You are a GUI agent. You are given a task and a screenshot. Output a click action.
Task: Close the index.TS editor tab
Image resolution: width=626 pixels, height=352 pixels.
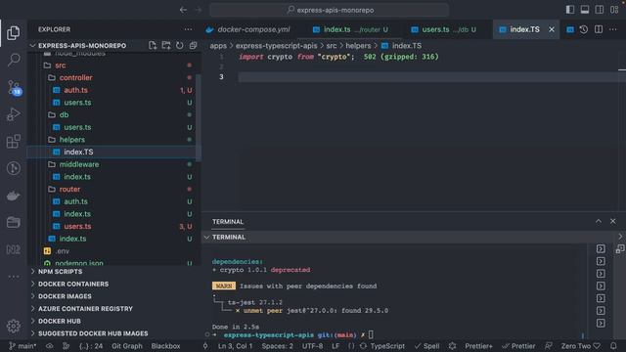pyautogui.click(x=552, y=29)
